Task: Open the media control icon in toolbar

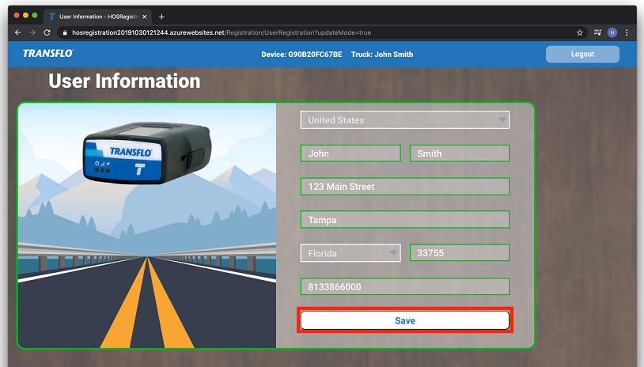Action: pos(597,32)
